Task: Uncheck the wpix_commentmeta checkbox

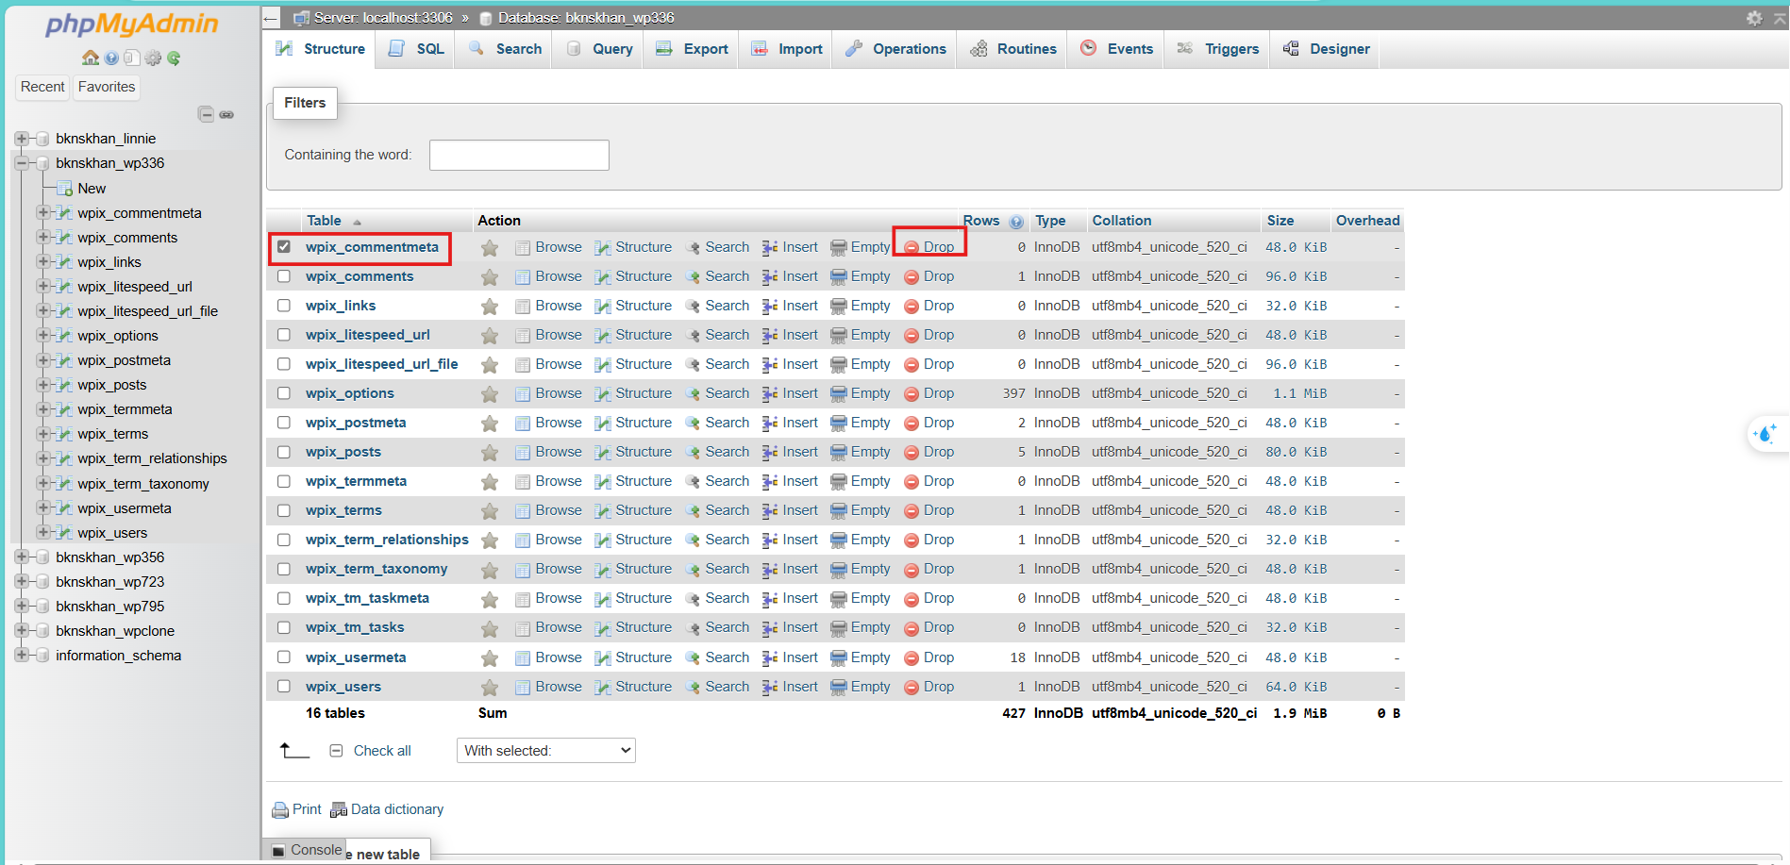Action: point(284,247)
